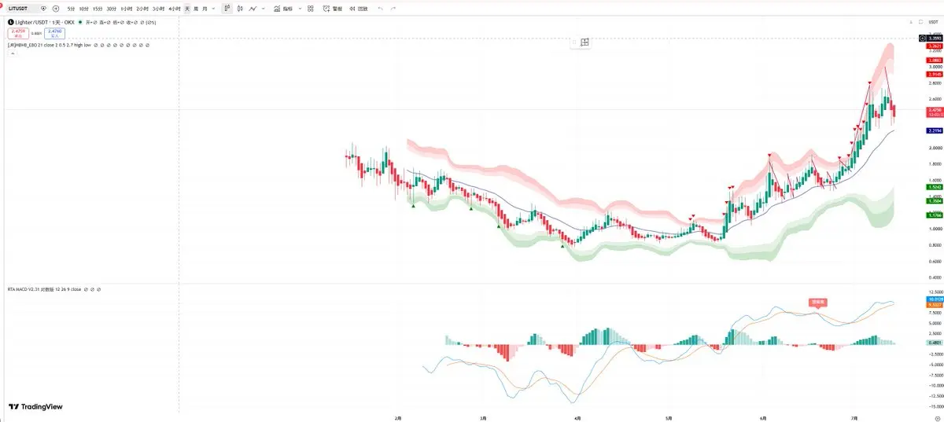The width and height of the screenshot is (944, 422).
Task: Click the red 3.0883 price label
Action: point(935,60)
